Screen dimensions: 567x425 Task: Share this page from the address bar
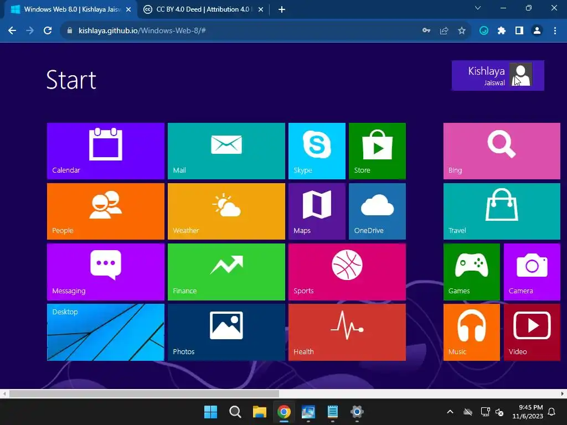tap(444, 31)
